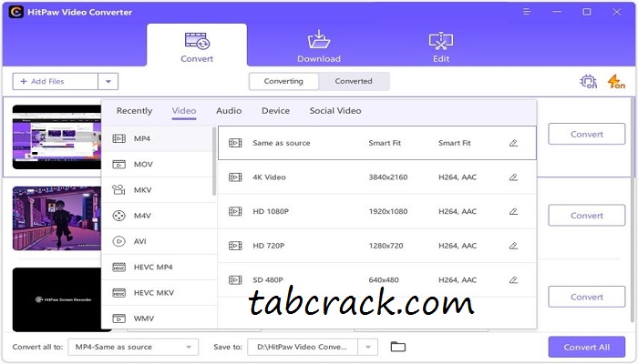638x364 pixels.
Task: Edit the HD 1080P preset settings
Action: [x=513, y=211]
